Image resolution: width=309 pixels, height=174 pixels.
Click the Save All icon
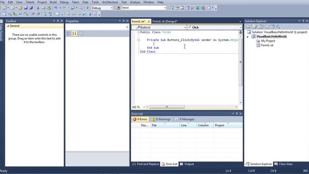coord(31,8)
